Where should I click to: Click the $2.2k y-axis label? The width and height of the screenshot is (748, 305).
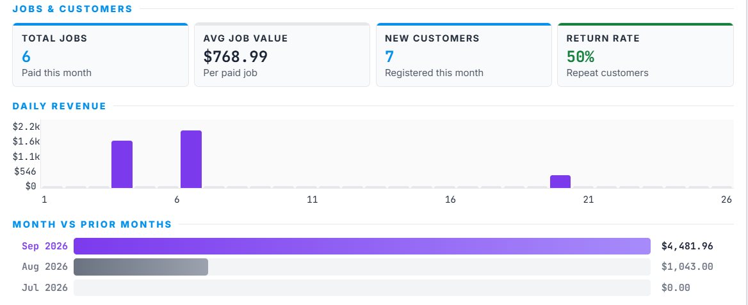[27, 127]
